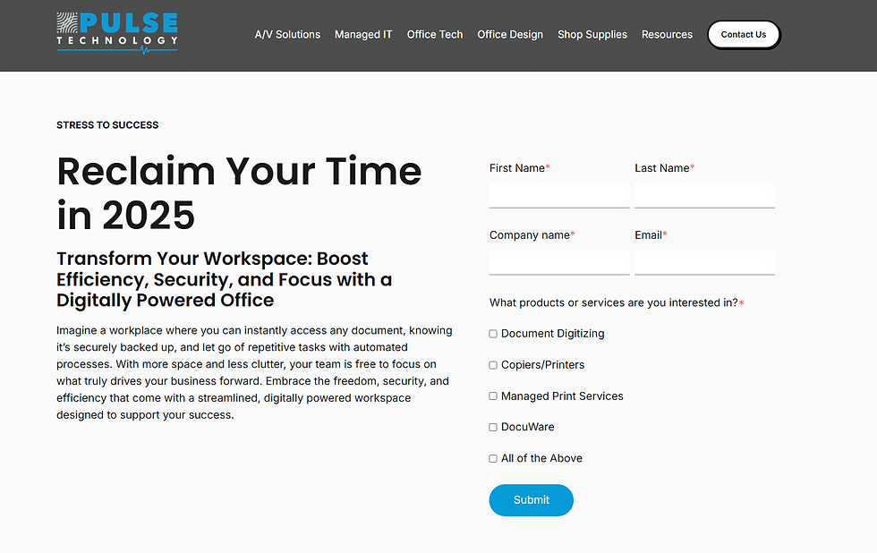877x553 pixels.
Task: Open the Office Design section
Action: (x=510, y=34)
